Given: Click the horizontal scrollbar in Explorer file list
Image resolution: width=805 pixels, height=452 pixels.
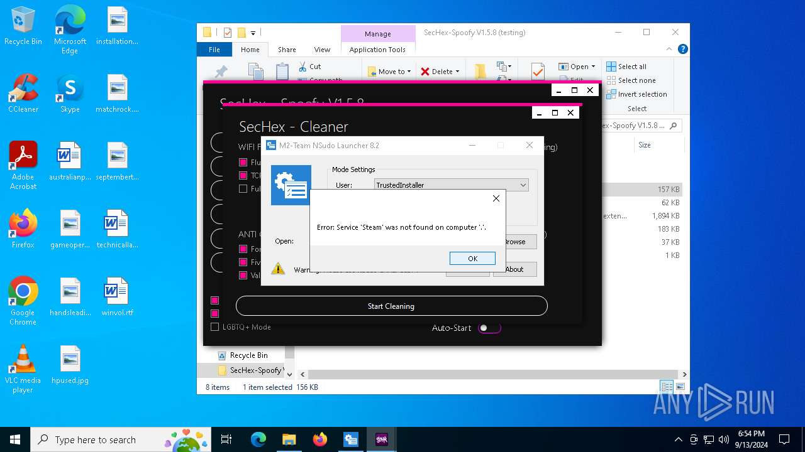Looking at the screenshot, I should (x=494, y=374).
